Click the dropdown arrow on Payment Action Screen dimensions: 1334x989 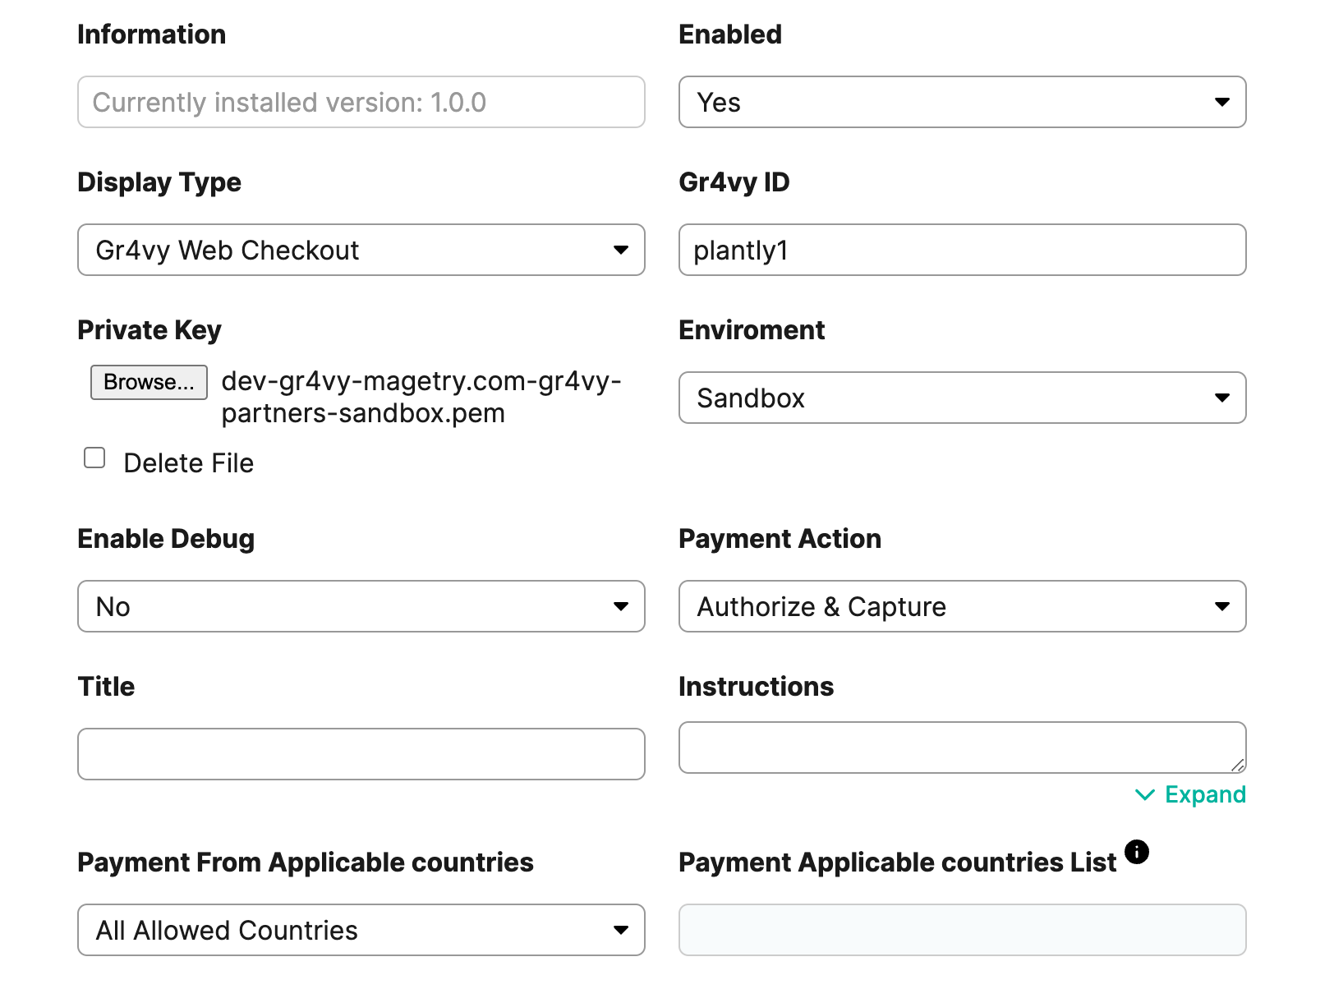point(1223,606)
